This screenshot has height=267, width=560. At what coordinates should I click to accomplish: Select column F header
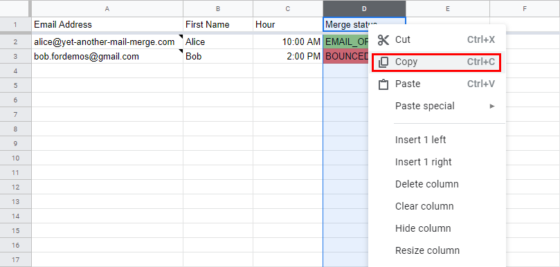click(525, 8)
